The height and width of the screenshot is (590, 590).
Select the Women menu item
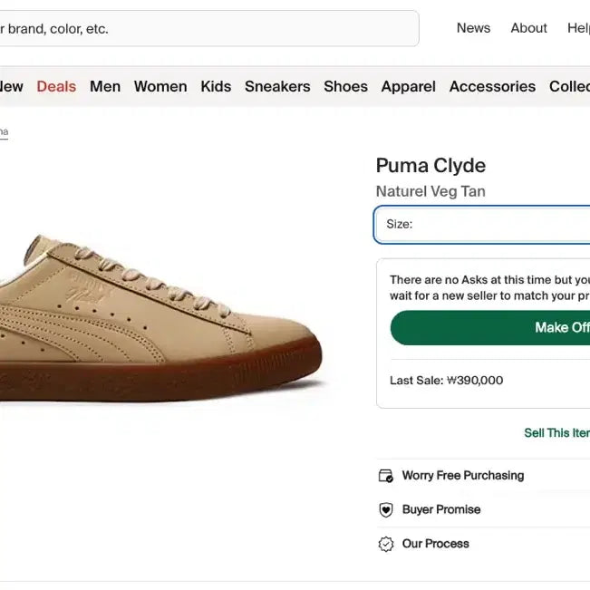[160, 86]
